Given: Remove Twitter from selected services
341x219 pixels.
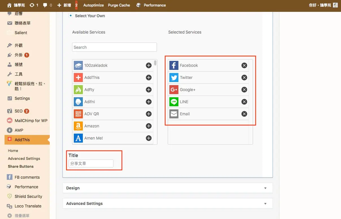Looking at the screenshot, I should point(244,78).
